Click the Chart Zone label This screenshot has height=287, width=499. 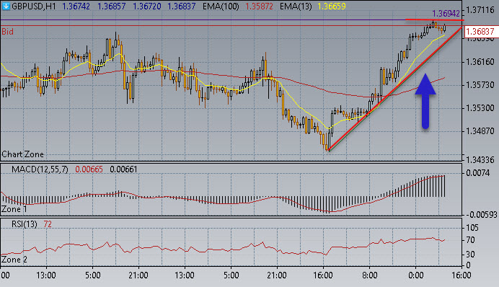[22, 154]
